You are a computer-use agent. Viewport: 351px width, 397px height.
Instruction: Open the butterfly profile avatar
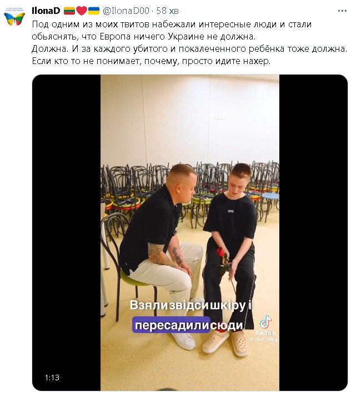(x=14, y=17)
